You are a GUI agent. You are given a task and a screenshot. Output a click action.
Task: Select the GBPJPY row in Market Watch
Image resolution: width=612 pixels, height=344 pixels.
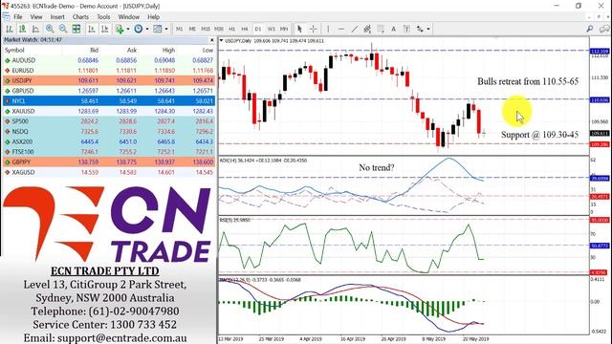point(109,161)
